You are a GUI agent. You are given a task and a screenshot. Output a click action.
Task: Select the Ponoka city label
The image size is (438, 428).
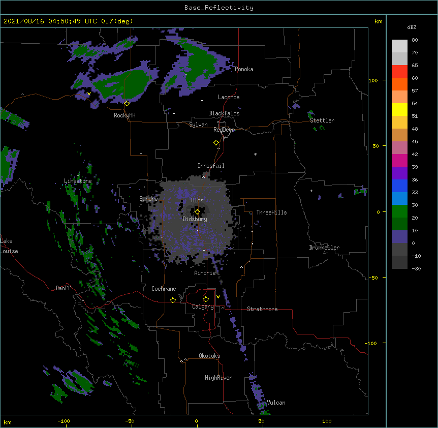point(244,69)
